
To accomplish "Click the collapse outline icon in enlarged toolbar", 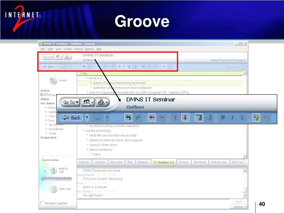I will tap(209, 118).
